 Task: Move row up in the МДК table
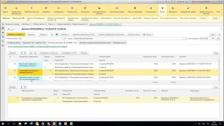click(21, 87)
